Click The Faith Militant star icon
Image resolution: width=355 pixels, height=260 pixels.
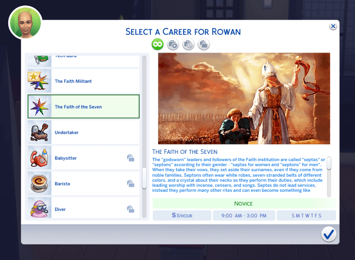[39, 81]
